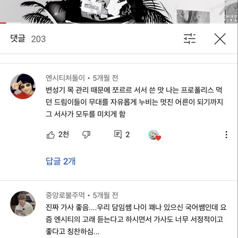Open reply icon showing 2 replies
This screenshot has width=238, height=238.
pyautogui.click(x=118, y=134)
